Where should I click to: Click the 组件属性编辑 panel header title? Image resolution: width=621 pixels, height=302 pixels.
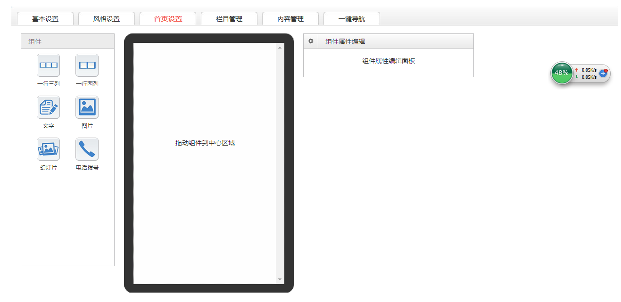345,41
